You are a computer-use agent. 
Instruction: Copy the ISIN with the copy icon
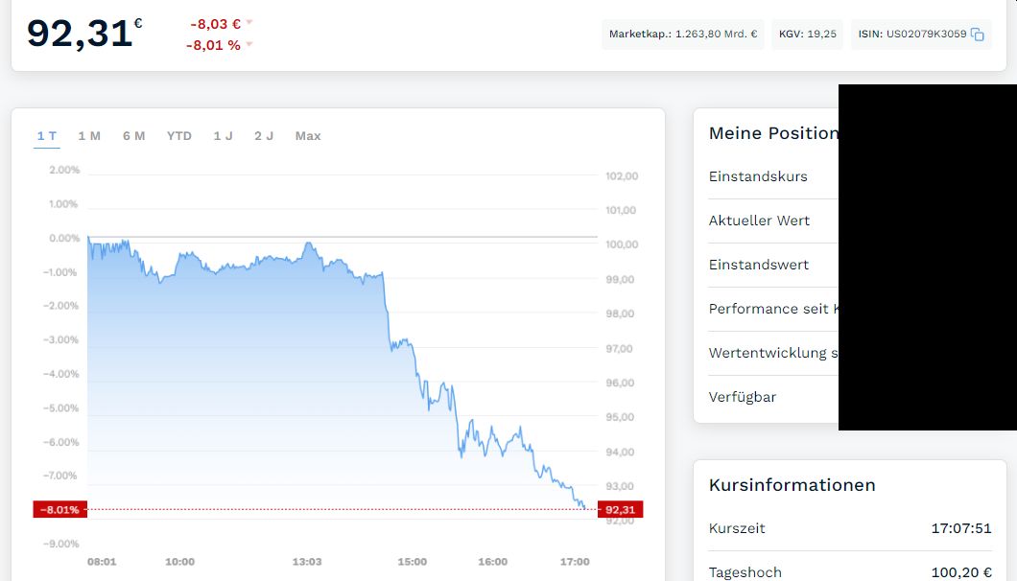(x=978, y=35)
